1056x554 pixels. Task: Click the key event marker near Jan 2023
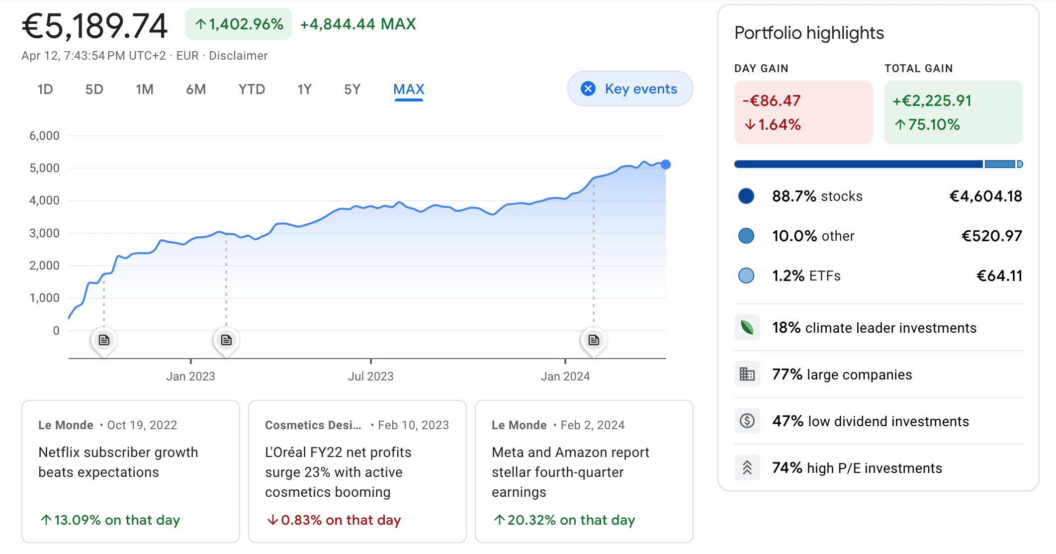pos(226,340)
